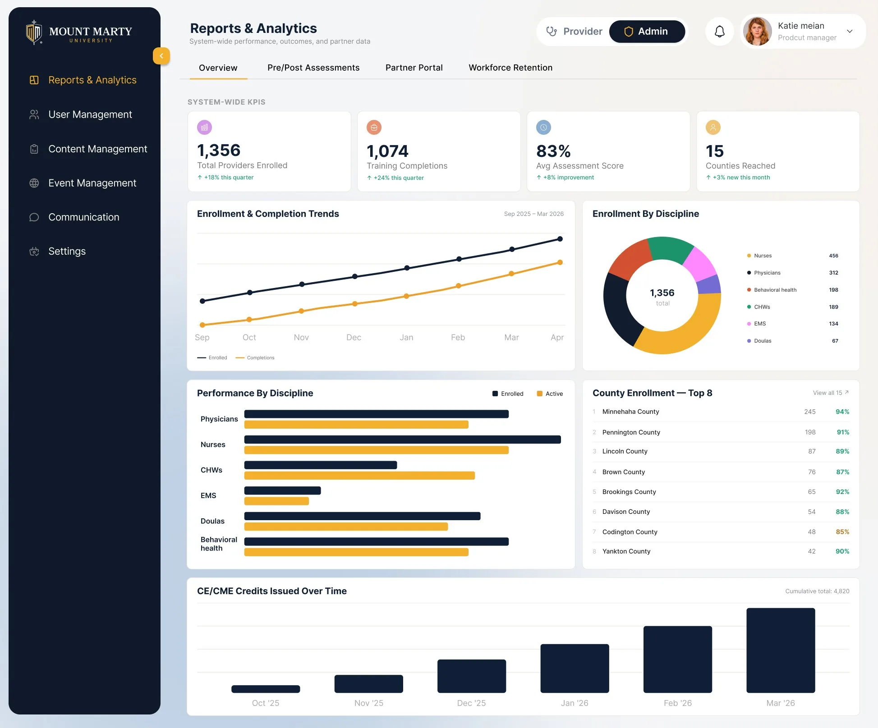The width and height of the screenshot is (878, 728).
Task: Click the Mount Marty University logo
Action: click(x=79, y=32)
